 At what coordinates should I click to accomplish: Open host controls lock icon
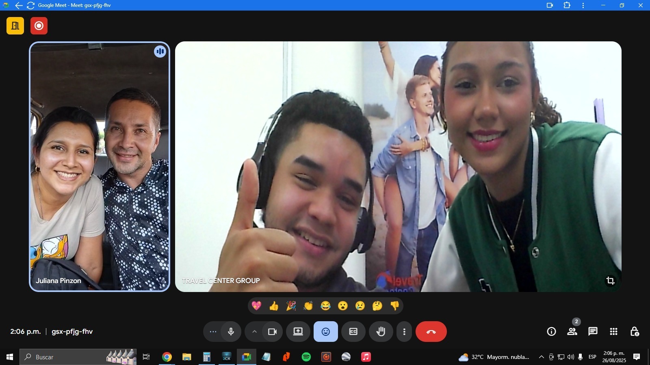634,332
